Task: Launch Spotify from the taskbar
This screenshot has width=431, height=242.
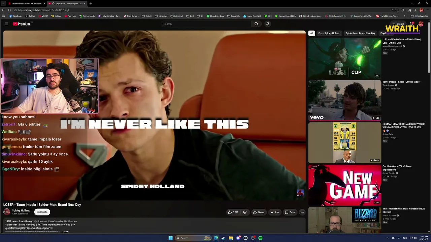Action: point(260,238)
